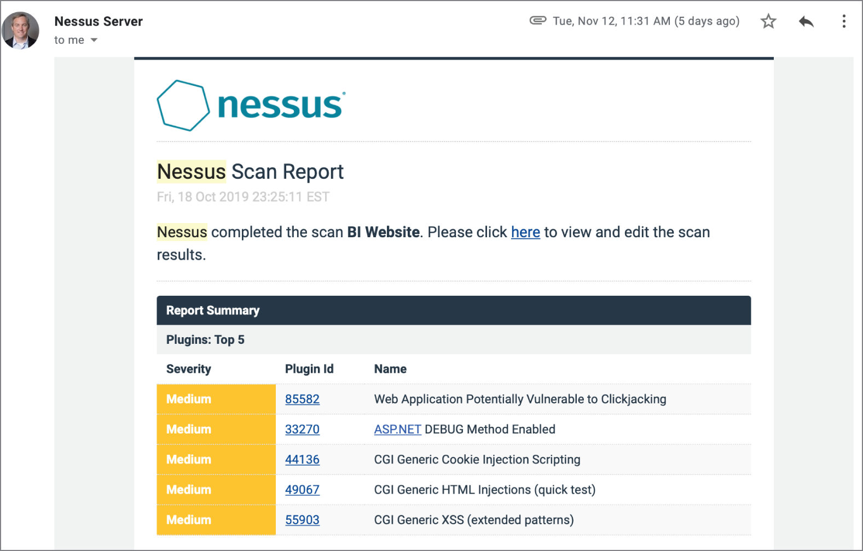Click the scan timestamp 'Fri, 18 Oct 2019 23:25:11 EST'

[243, 197]
